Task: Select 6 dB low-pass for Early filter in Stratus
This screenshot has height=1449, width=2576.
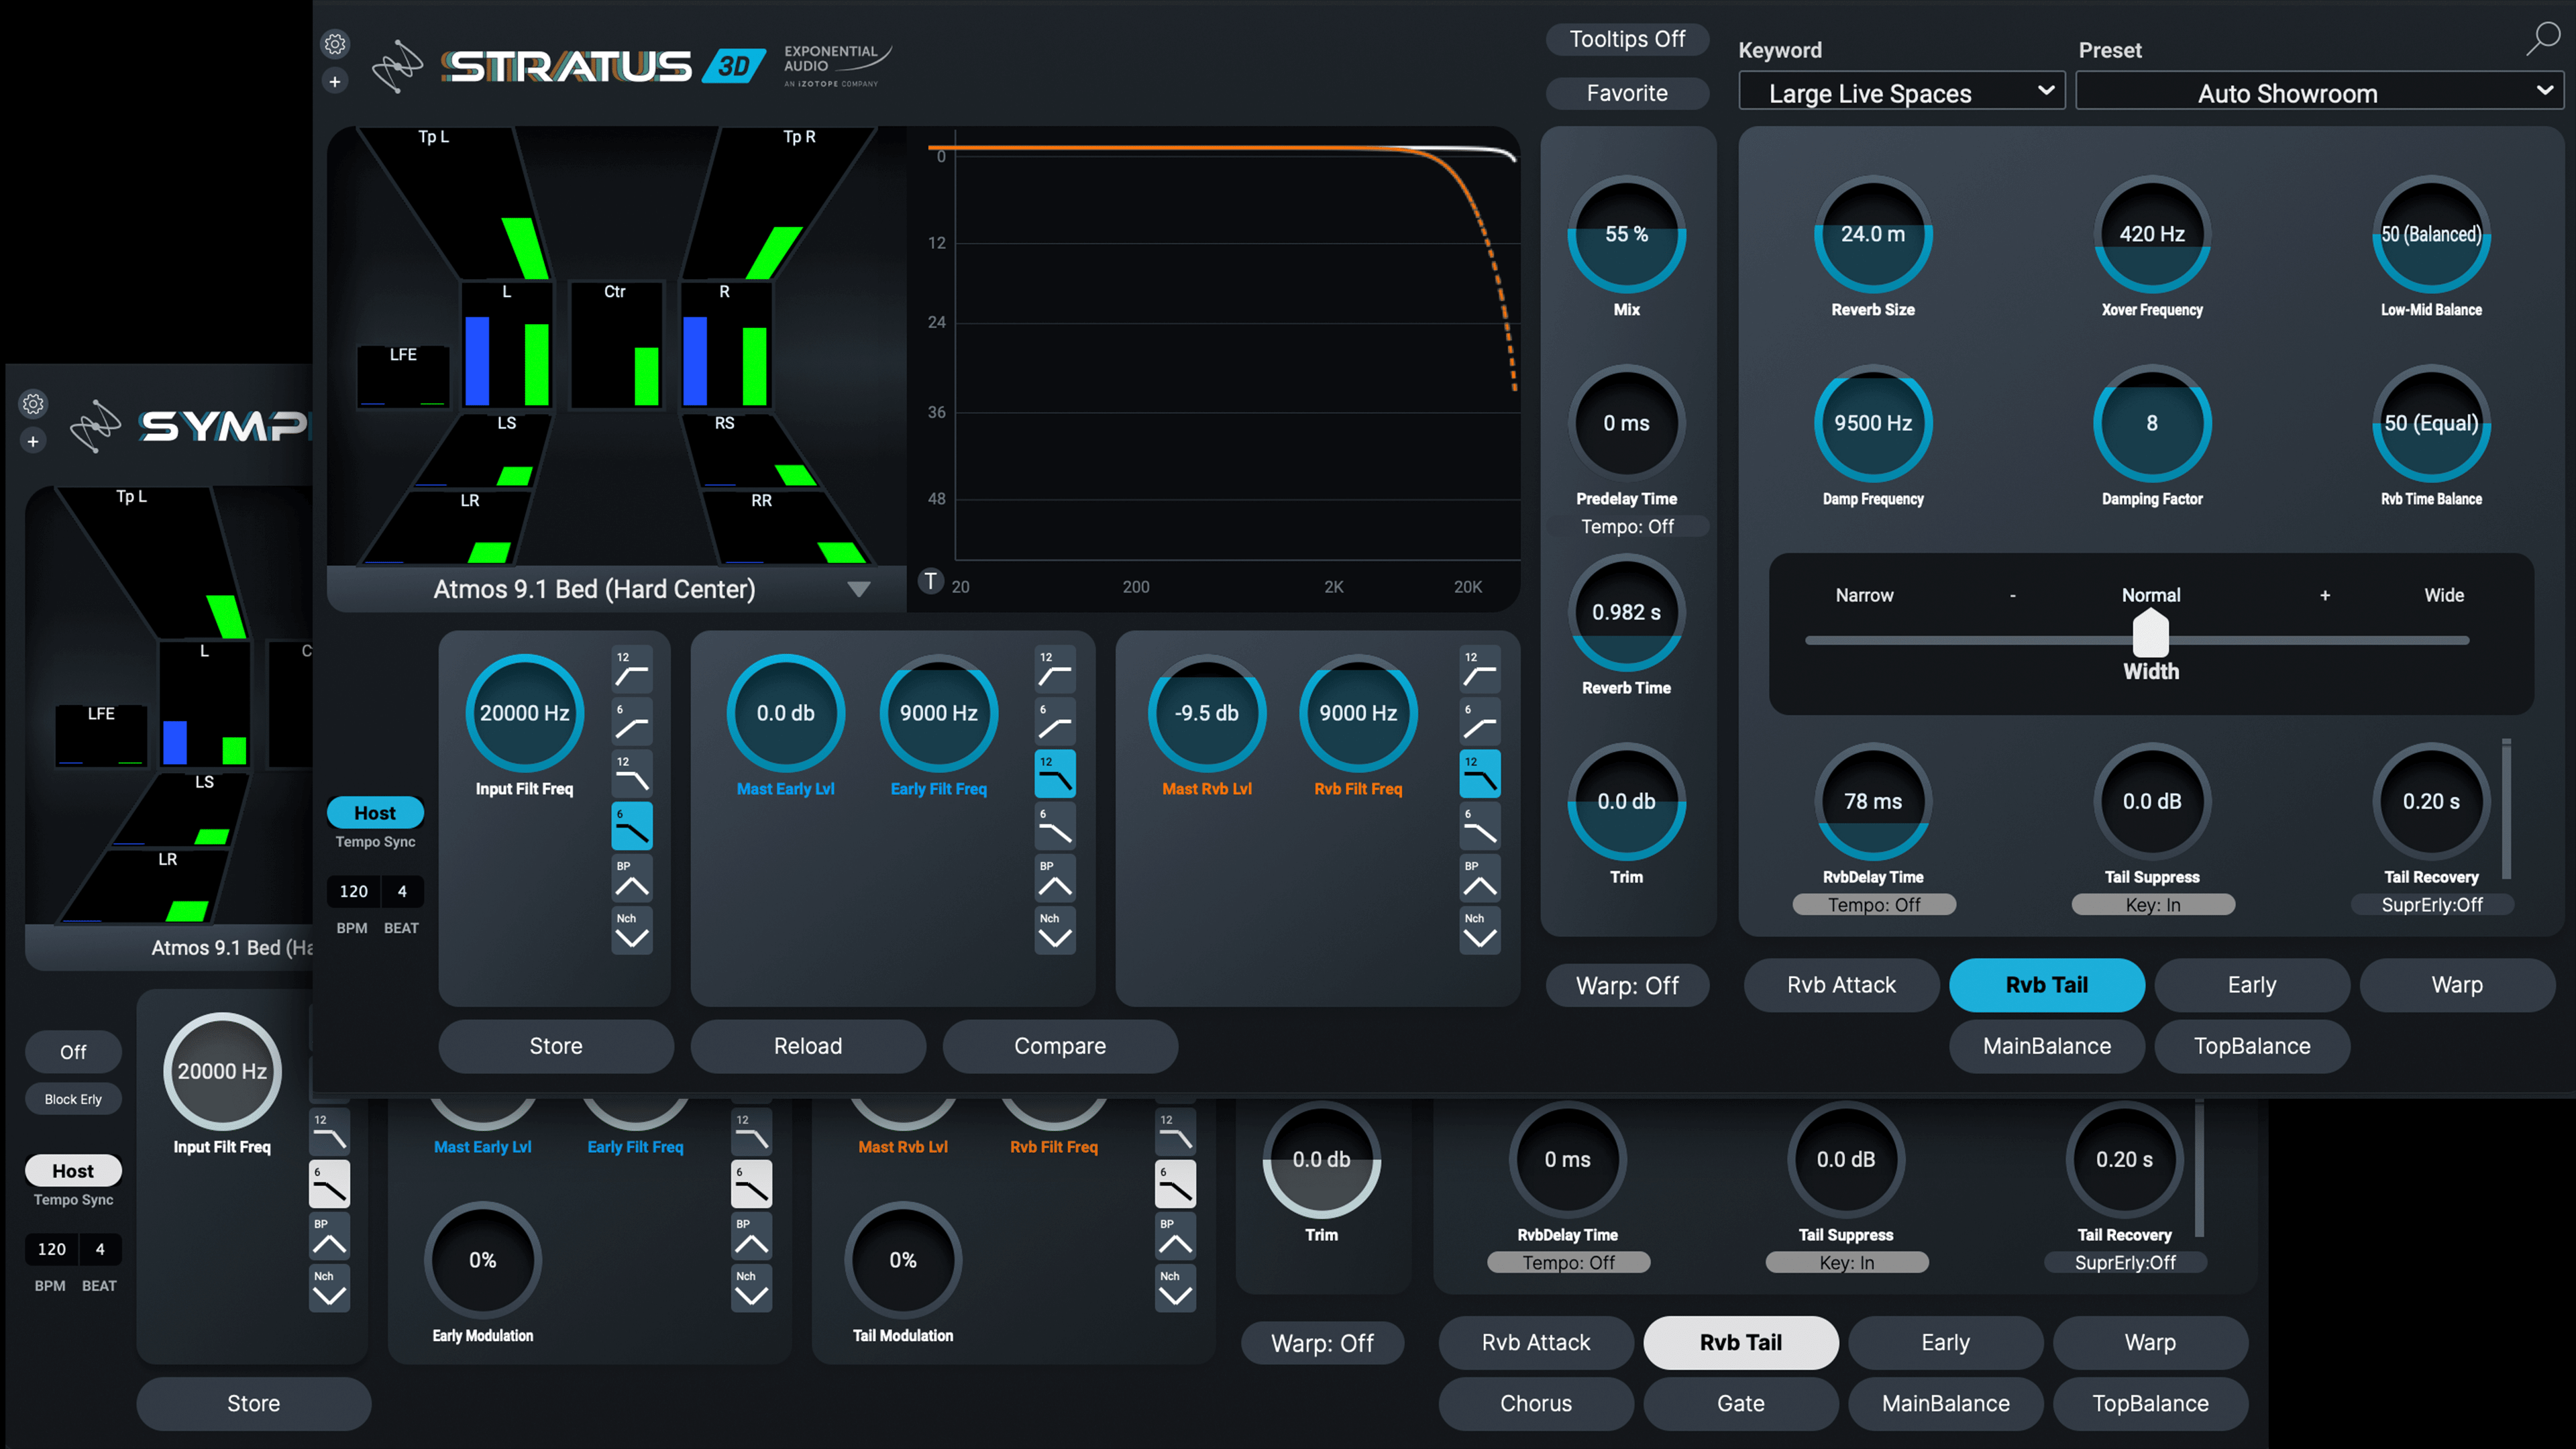Action: tap(1055, 826)
